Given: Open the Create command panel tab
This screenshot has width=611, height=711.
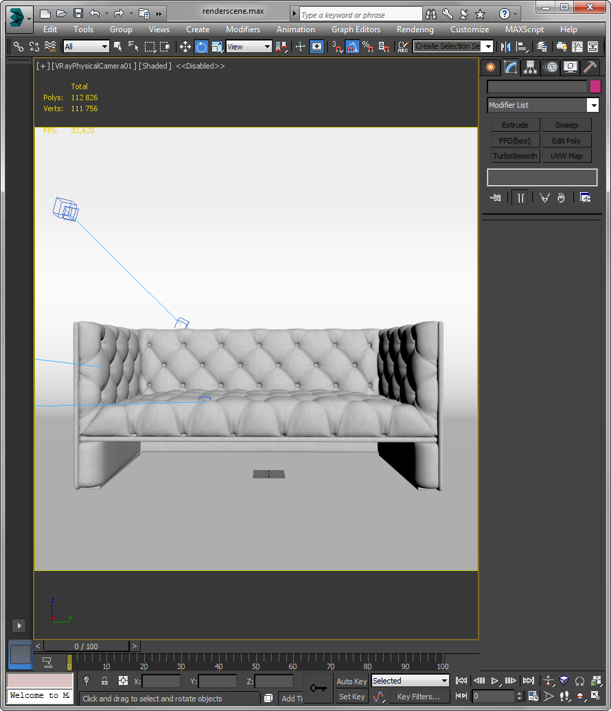Looking at the screenshot, I should 490,67.
